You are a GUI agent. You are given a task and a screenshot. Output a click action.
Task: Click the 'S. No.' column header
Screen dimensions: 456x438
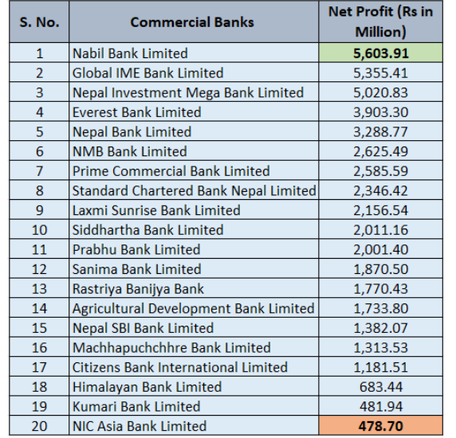coord(39,22)
